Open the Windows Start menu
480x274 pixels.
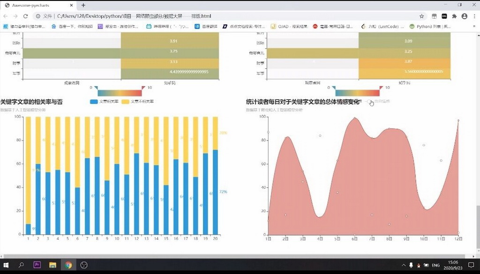[7, 265]
